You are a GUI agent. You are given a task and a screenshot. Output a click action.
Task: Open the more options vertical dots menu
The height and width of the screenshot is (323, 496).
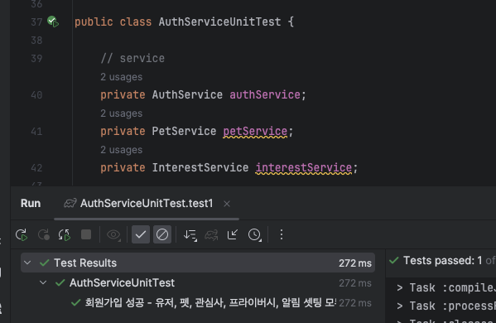click(282, 234)
